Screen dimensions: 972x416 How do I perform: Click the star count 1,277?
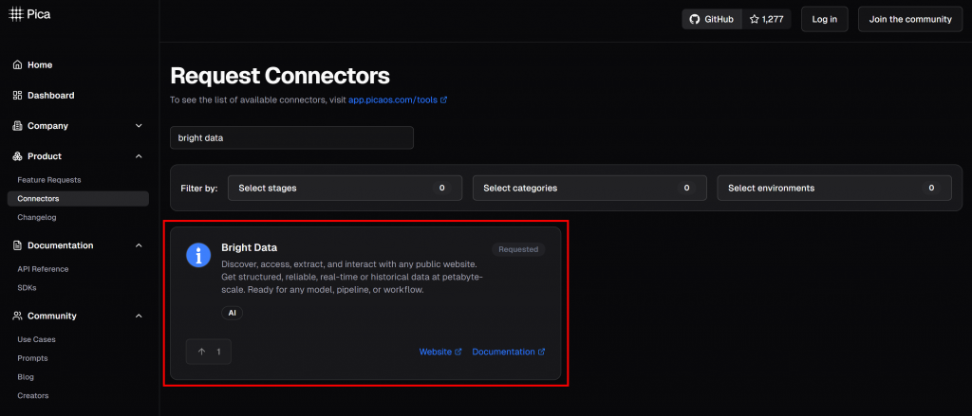pyautogui.click(x=766, y=19)
